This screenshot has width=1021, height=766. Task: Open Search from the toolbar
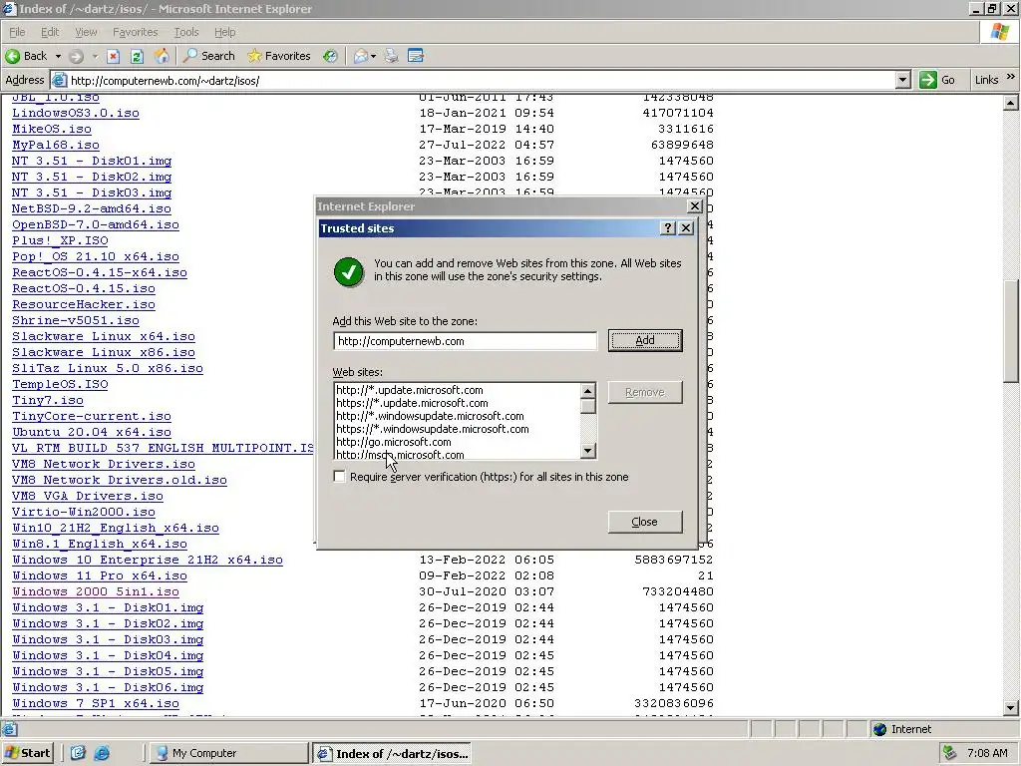[209, 56]
